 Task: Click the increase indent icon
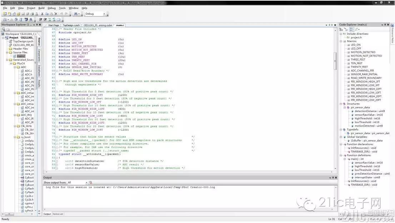click(x=45, y=19)
